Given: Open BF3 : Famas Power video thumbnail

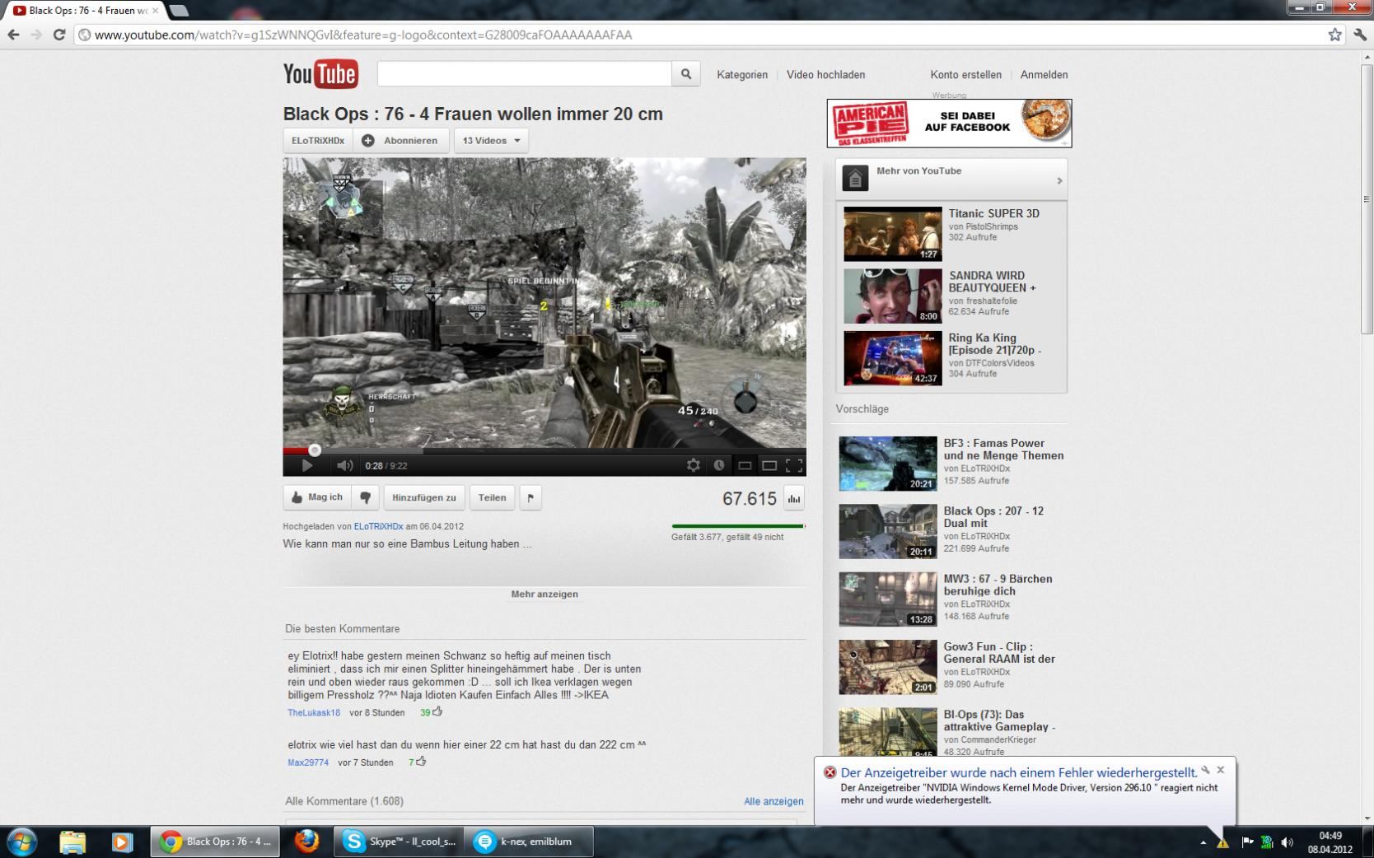Looking at the screenshot, I should [888, 464].
